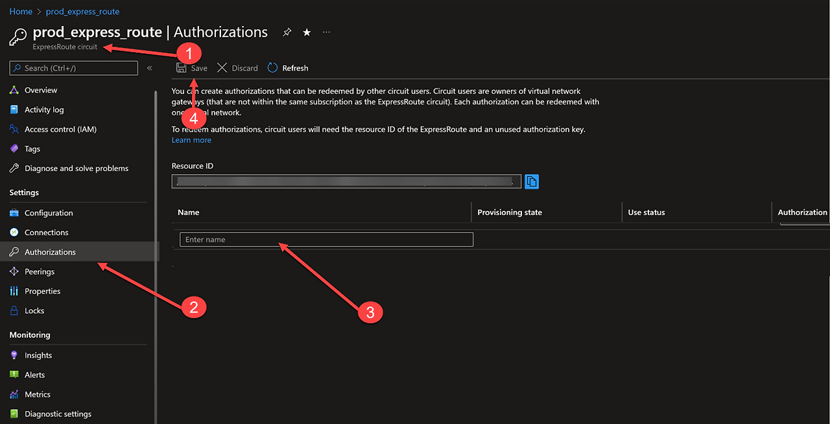
Task: Click the Refresh button label
Action: coord(295,68)
